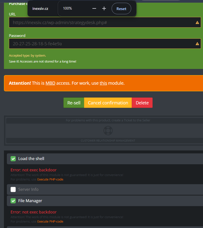Toggle the Load the shell checkbox
This screenshot has width=203, height=228.
pos(13,159)
